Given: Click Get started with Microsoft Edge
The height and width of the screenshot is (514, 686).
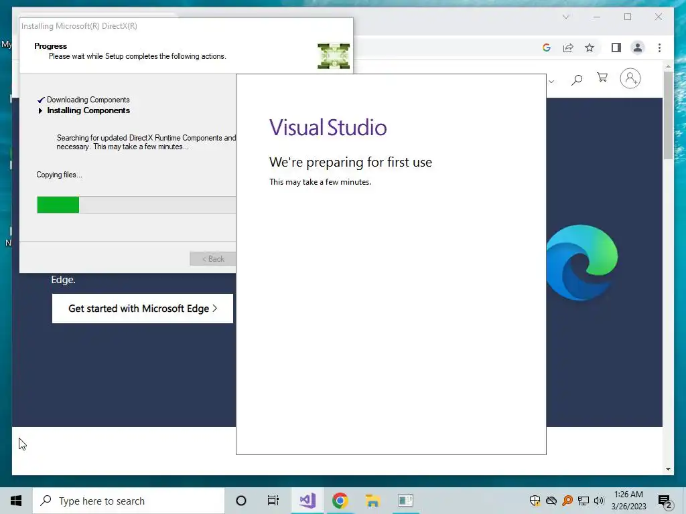Looking at the screenshot, I should 143,309.
